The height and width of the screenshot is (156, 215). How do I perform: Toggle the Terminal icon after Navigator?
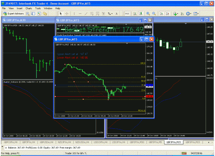click(45, 13)
